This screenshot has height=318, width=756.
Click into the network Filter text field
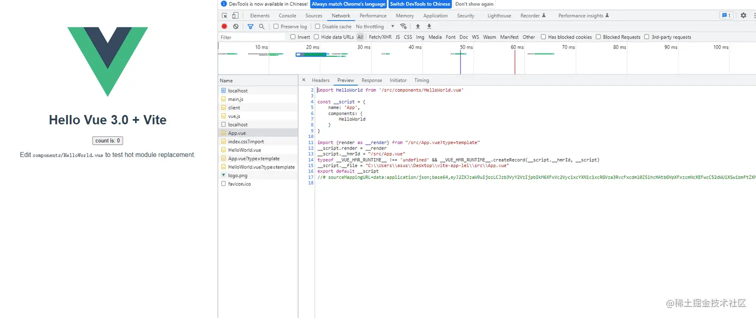tap(252, 37)
